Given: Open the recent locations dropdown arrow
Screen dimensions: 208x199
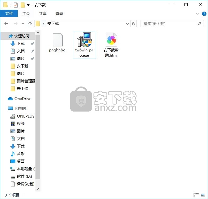Looking at the screenshot, I should point(23,24).
